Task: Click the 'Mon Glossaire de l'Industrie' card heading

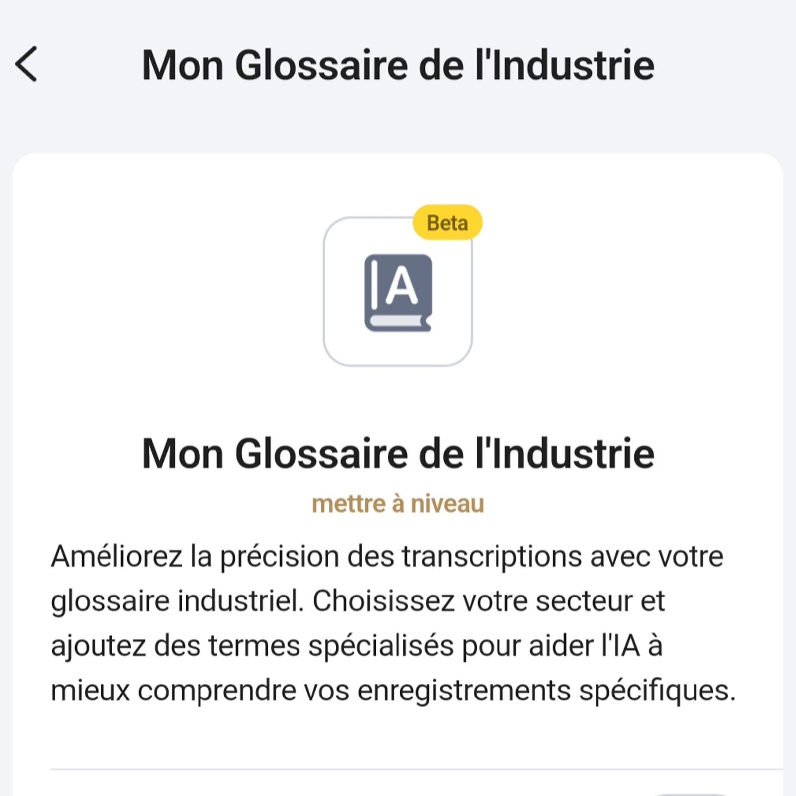Action: [398, 452]
